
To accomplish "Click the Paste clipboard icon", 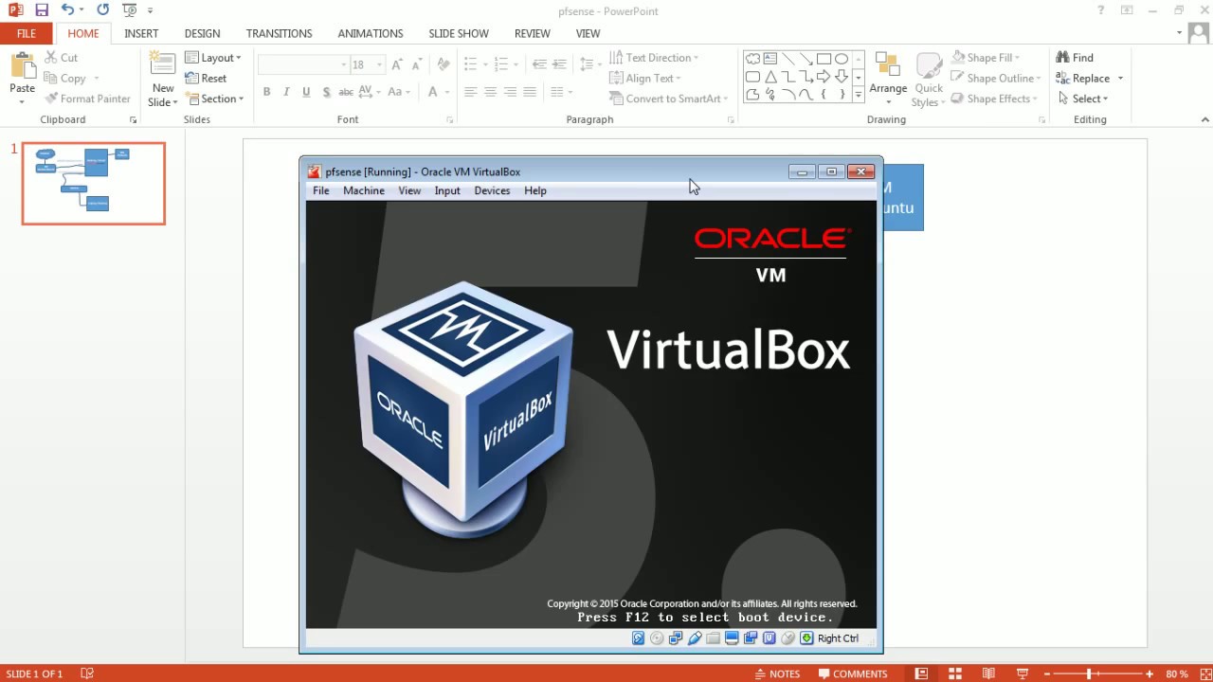I will pos(22,65).
